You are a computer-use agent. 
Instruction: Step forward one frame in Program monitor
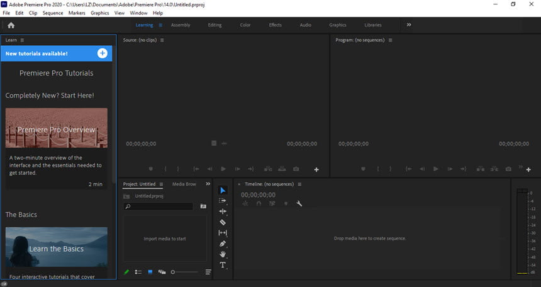(x=450, y=169)
